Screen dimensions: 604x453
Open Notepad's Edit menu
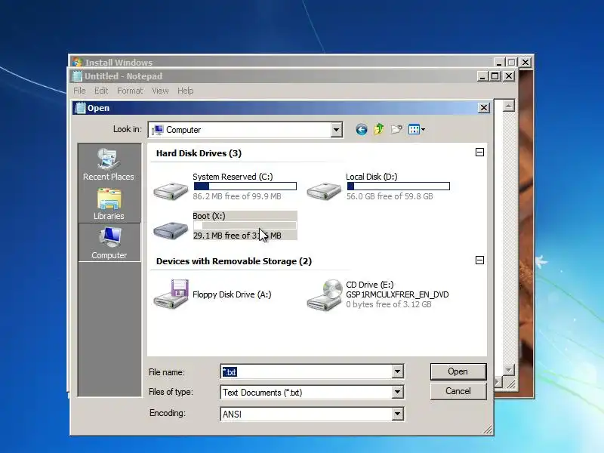pyautogui.click(x=101, y=91)
